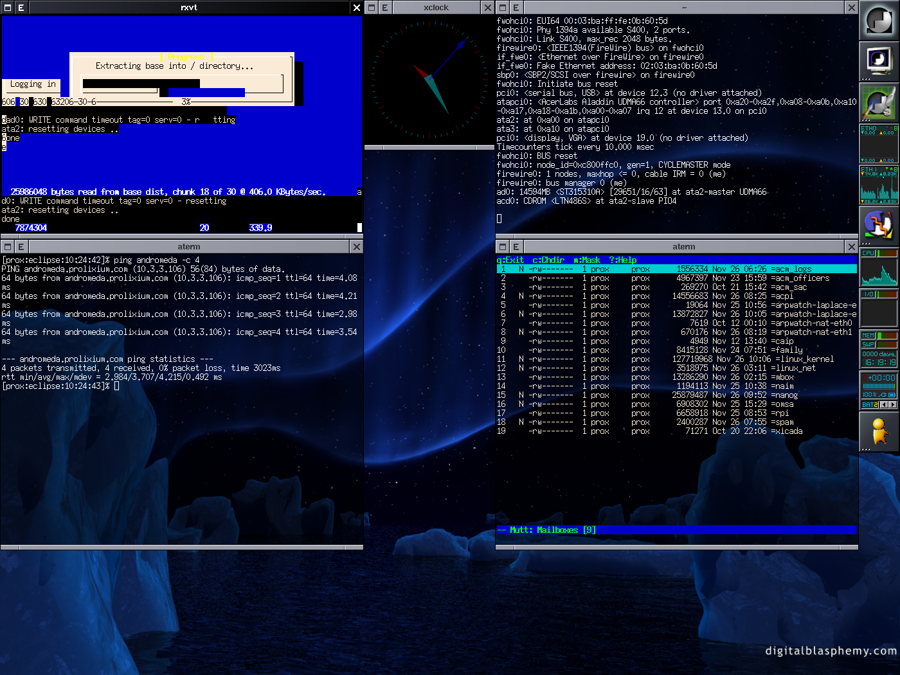Image resolution: width=900 pixels, height=675 pixels.
Task: Select the =arpwatch-nat-eth0 mailbox row
Action: 676,323
